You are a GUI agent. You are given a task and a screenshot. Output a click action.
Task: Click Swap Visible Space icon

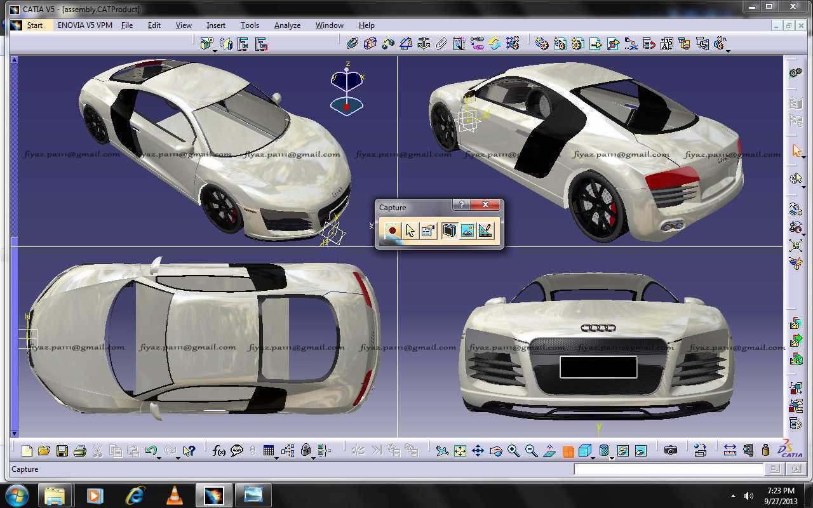tap(640, 451)
